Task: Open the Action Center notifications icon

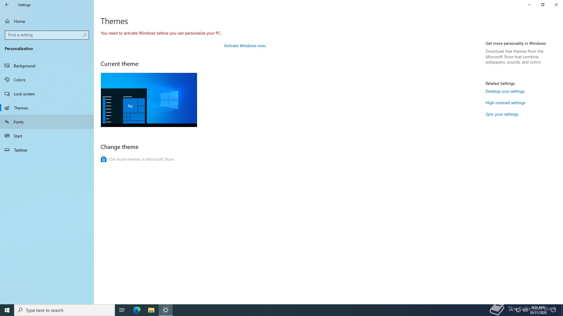Action: pyautogui.click(x=553, y=310)
